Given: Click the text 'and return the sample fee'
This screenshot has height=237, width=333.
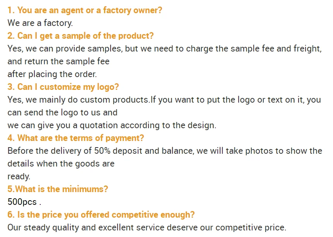Looking at the screenshot, I should [58, 62].
